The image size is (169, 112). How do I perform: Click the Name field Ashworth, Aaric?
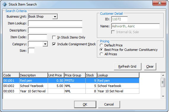135,26
